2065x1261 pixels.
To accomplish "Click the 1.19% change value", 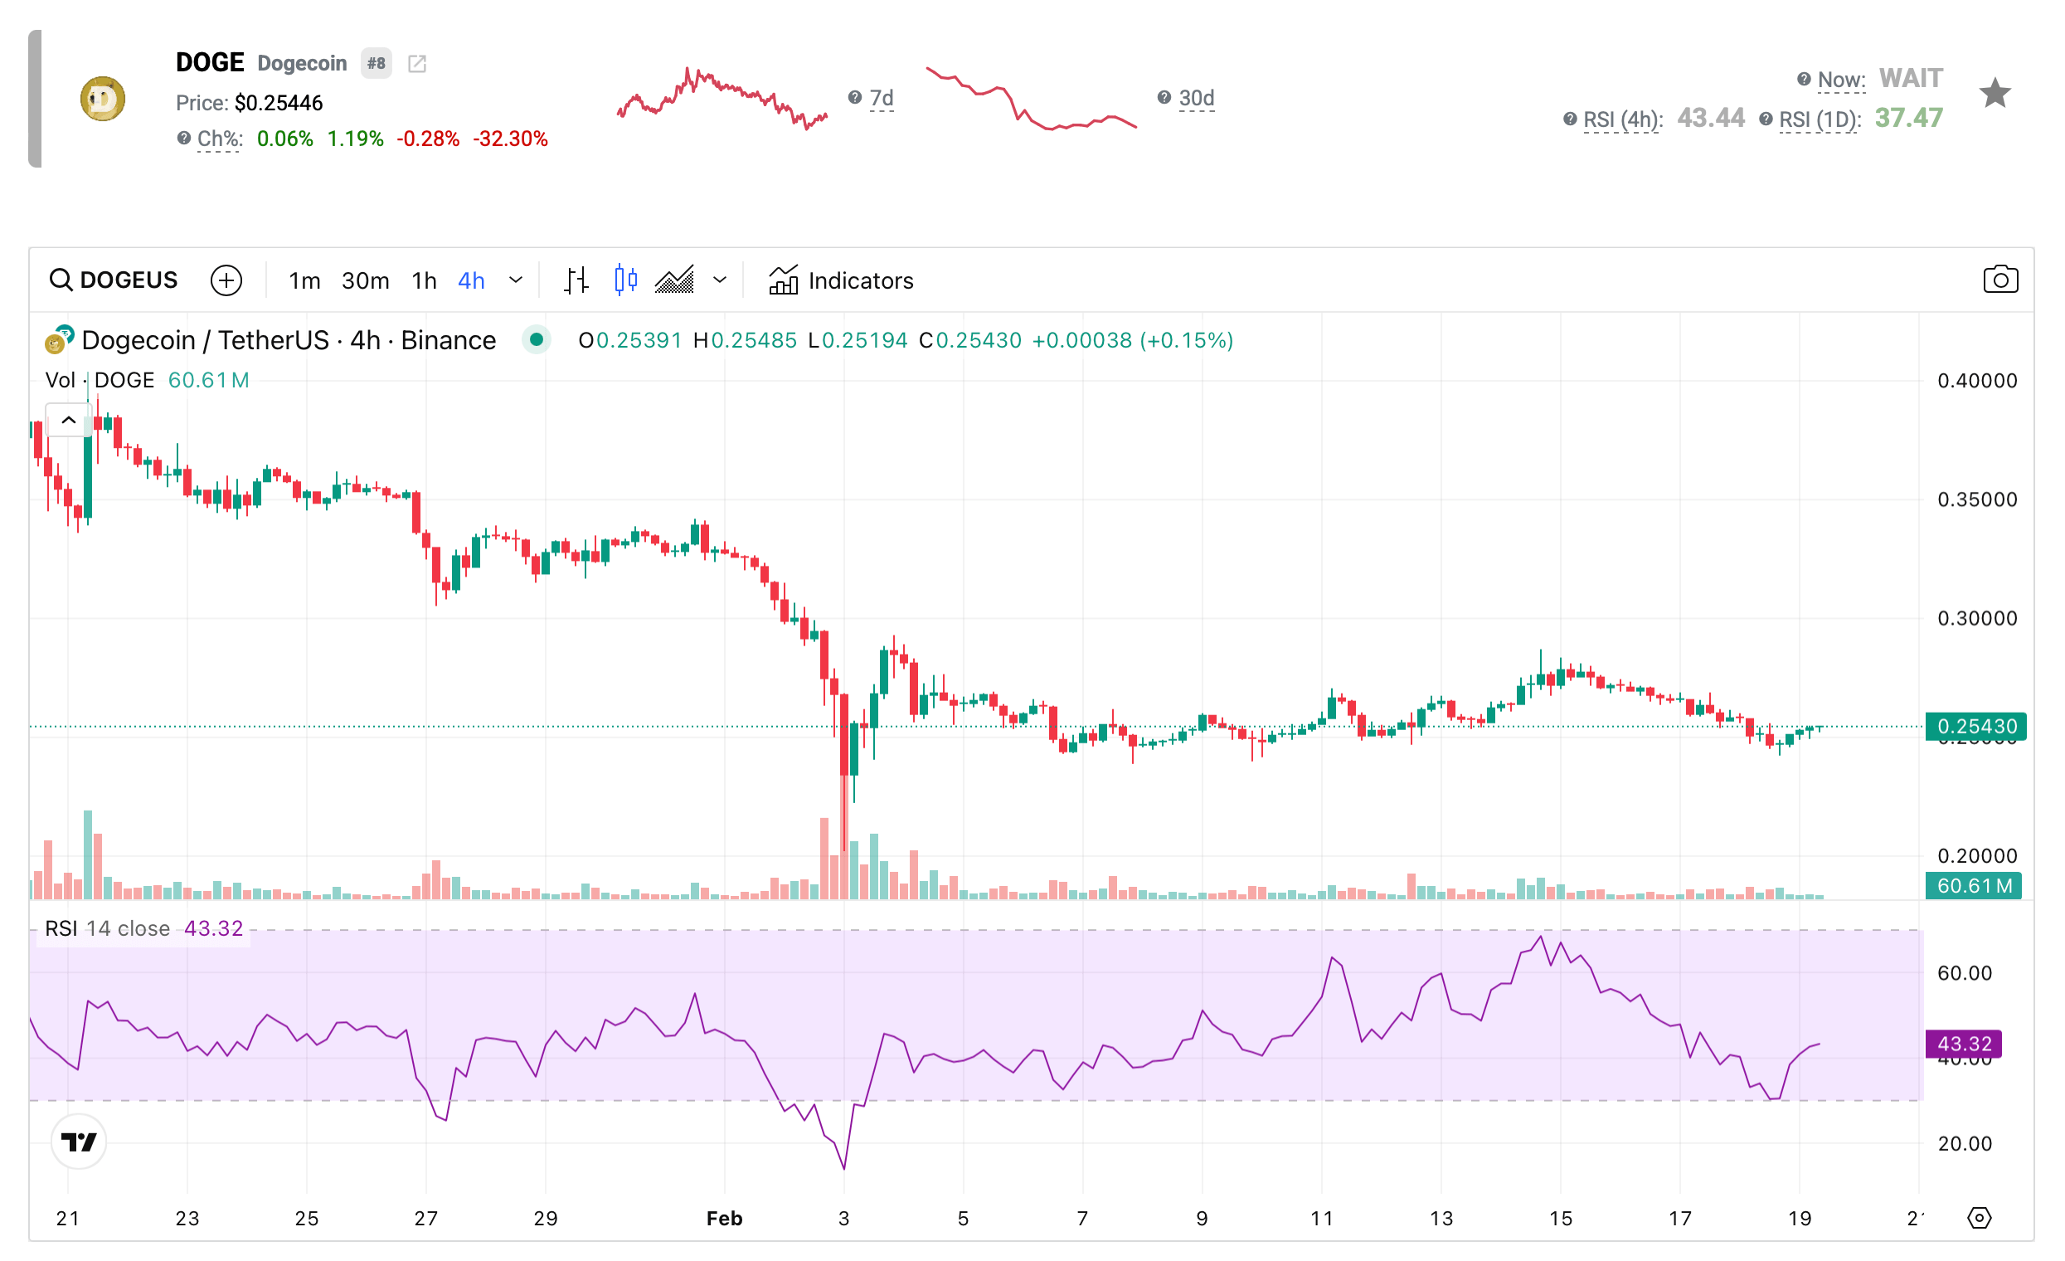I will pyautogui.click(x=355, y=139).
